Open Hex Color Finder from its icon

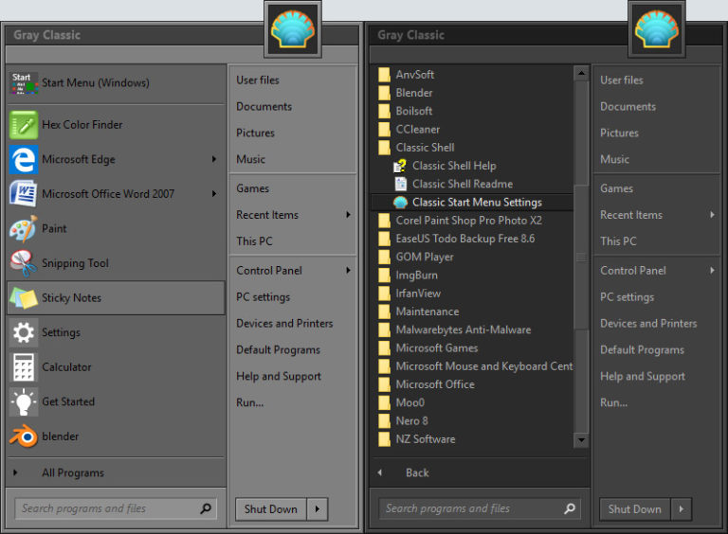pyautogui.click(x=23, y=124)
